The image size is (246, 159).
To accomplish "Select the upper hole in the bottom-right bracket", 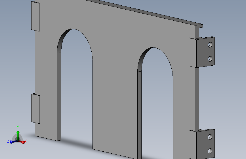I will coord(210,137).
